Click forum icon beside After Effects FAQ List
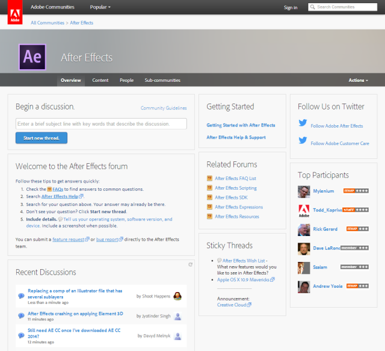Screen dimensions: 385x351 click(x=209, y=178)
